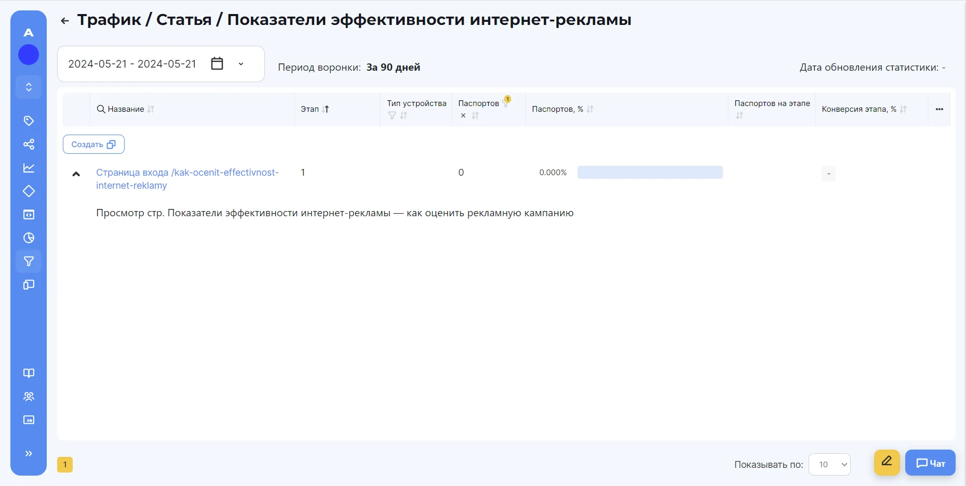Expand the sidebar with the double chevron
Viewport: 966px width, 486px height.
point(29,453)
